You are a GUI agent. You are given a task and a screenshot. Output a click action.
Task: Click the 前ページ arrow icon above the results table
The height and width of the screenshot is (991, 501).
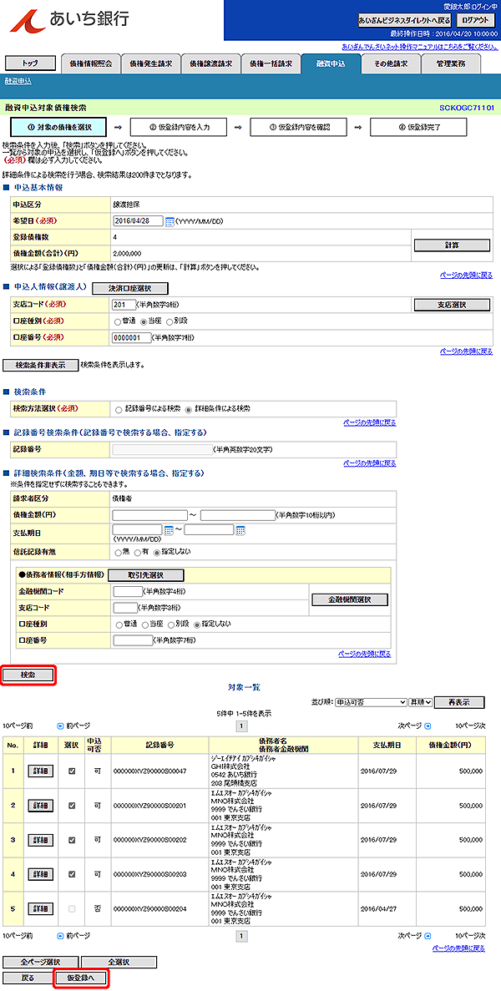click(x=61, y=726)
